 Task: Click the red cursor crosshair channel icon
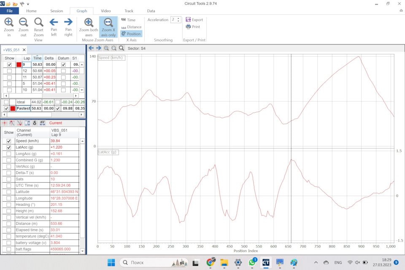pyautogui.click(x=4, y=123)
